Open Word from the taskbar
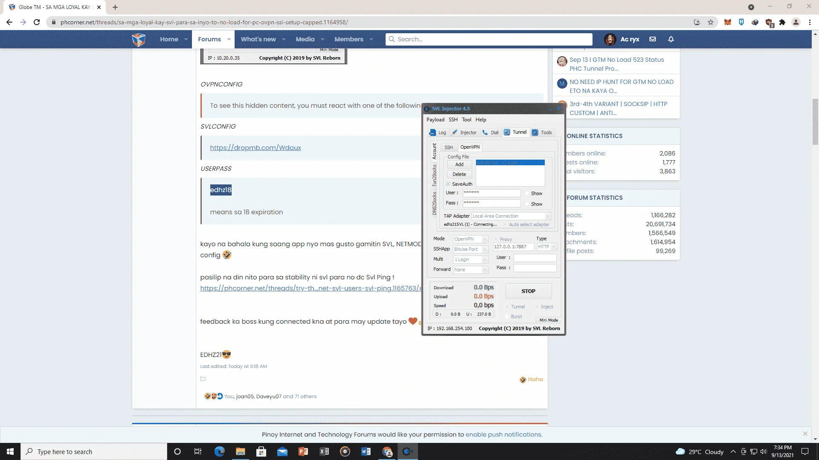 pos(366,451)
